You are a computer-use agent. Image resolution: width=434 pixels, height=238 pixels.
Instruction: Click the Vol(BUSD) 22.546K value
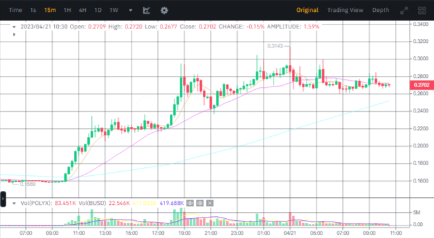[x=119, y=203]
